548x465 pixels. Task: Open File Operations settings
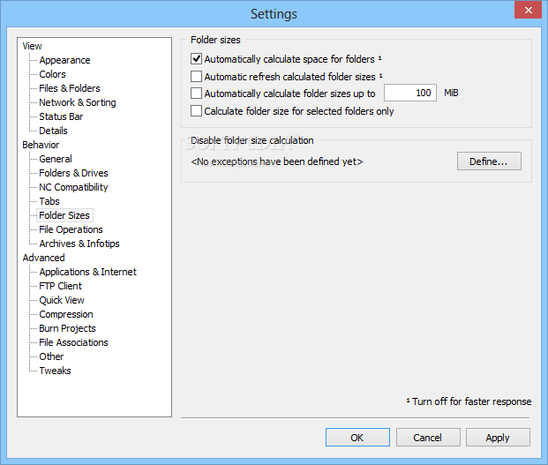[71, 229]
